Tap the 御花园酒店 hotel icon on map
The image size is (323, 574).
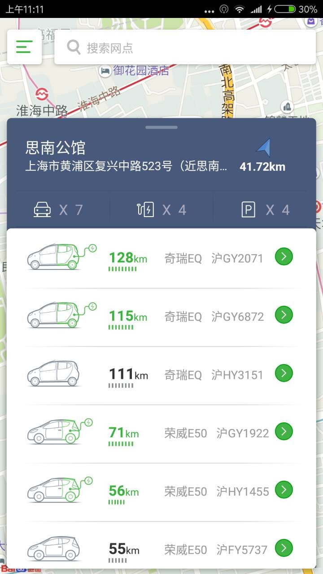coord(105,70)
